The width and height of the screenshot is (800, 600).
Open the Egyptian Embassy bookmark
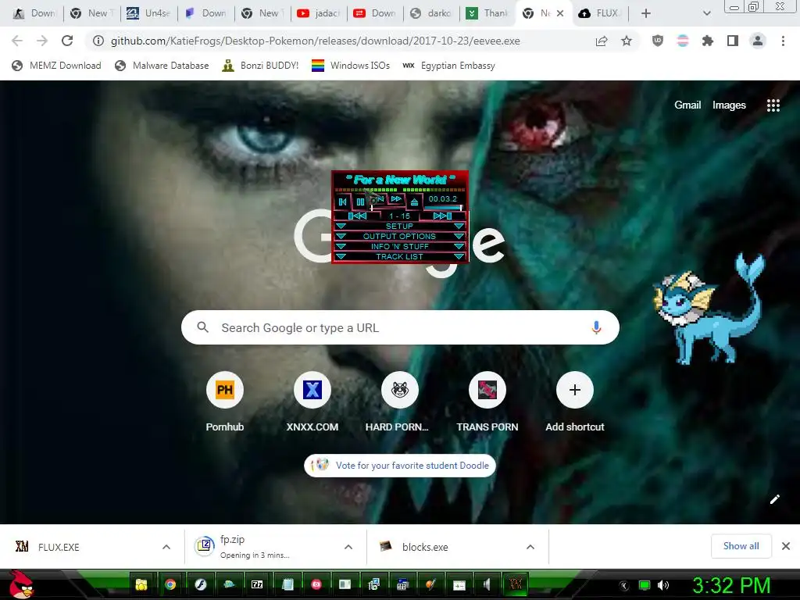(x=448, y=66)
